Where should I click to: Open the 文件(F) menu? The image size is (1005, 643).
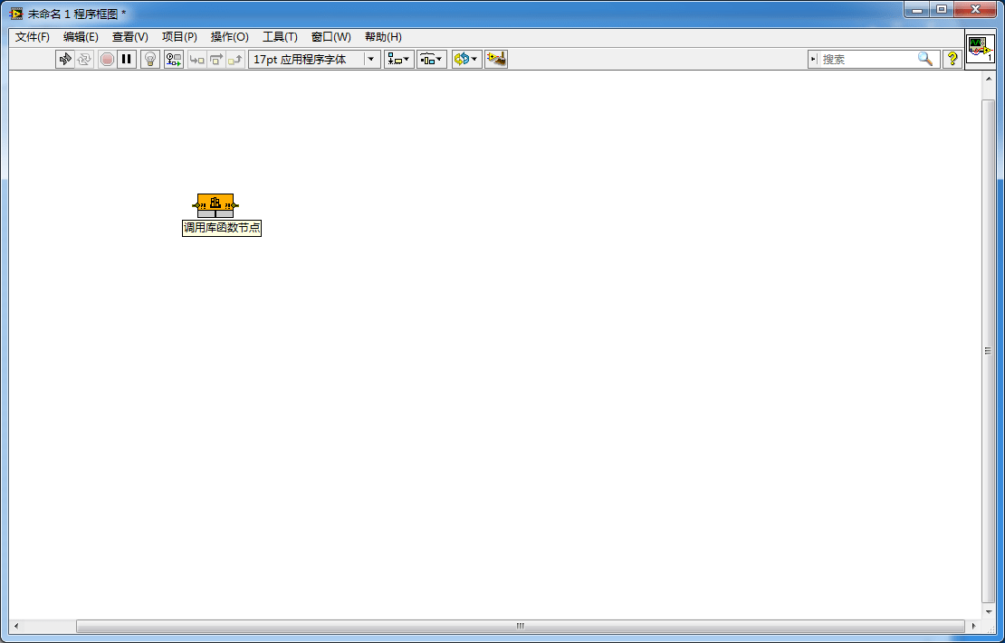pyautogui.click(x=32, y=37)
